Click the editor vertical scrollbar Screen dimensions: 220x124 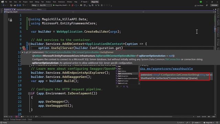pyautogui.click(x=215, y=64)
